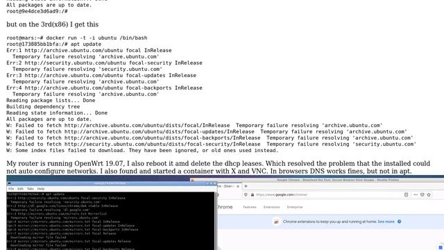Click the Firefox tracking protection shield icon

click(x=246, y=194)
